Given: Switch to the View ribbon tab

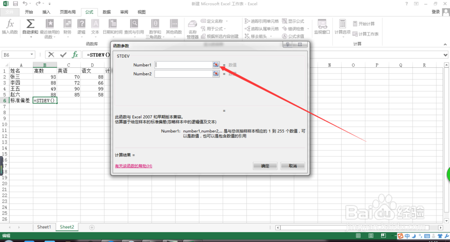Looking at the screenshot, I should 141,12.
